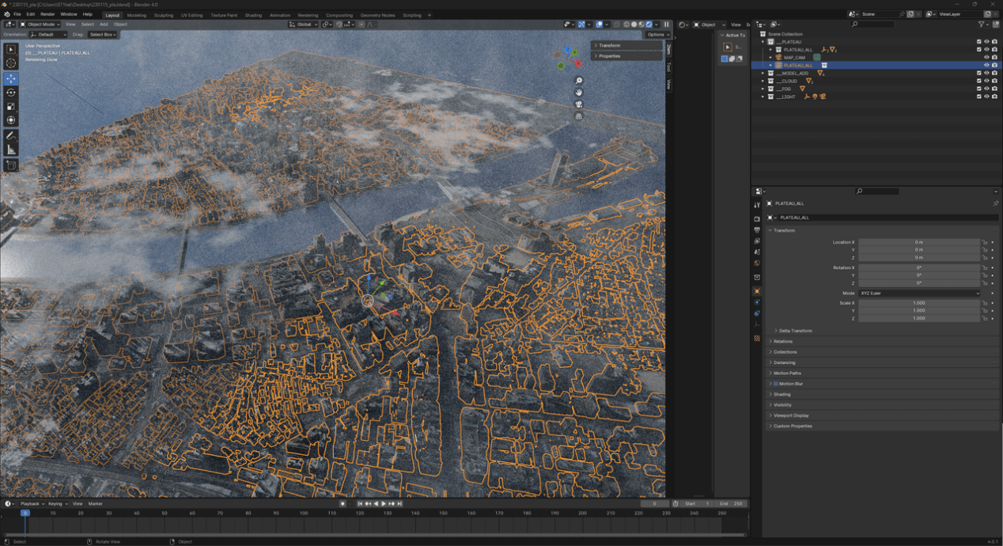Viewport: 1003px width, 546px height.
Task: Open the File menu
Action: (x=17, y=14)
